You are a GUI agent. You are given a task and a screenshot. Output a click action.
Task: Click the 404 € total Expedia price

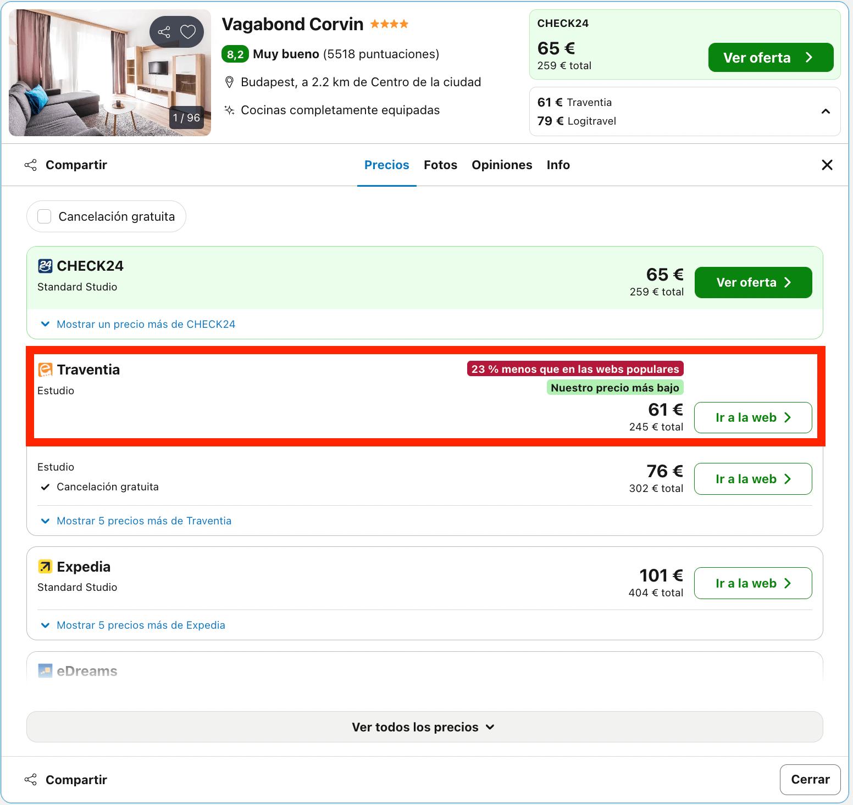tap(656, 592)
